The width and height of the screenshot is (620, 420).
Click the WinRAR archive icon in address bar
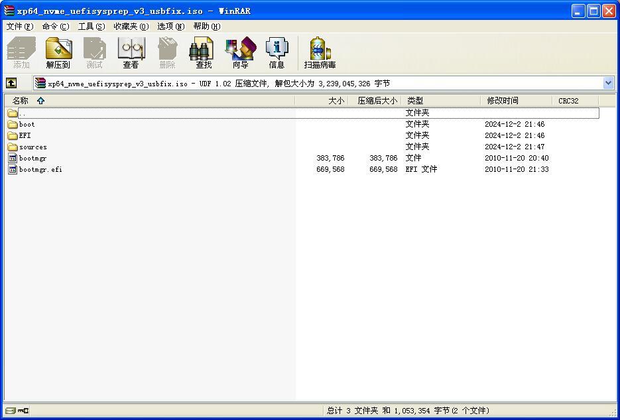pos(40,83)
